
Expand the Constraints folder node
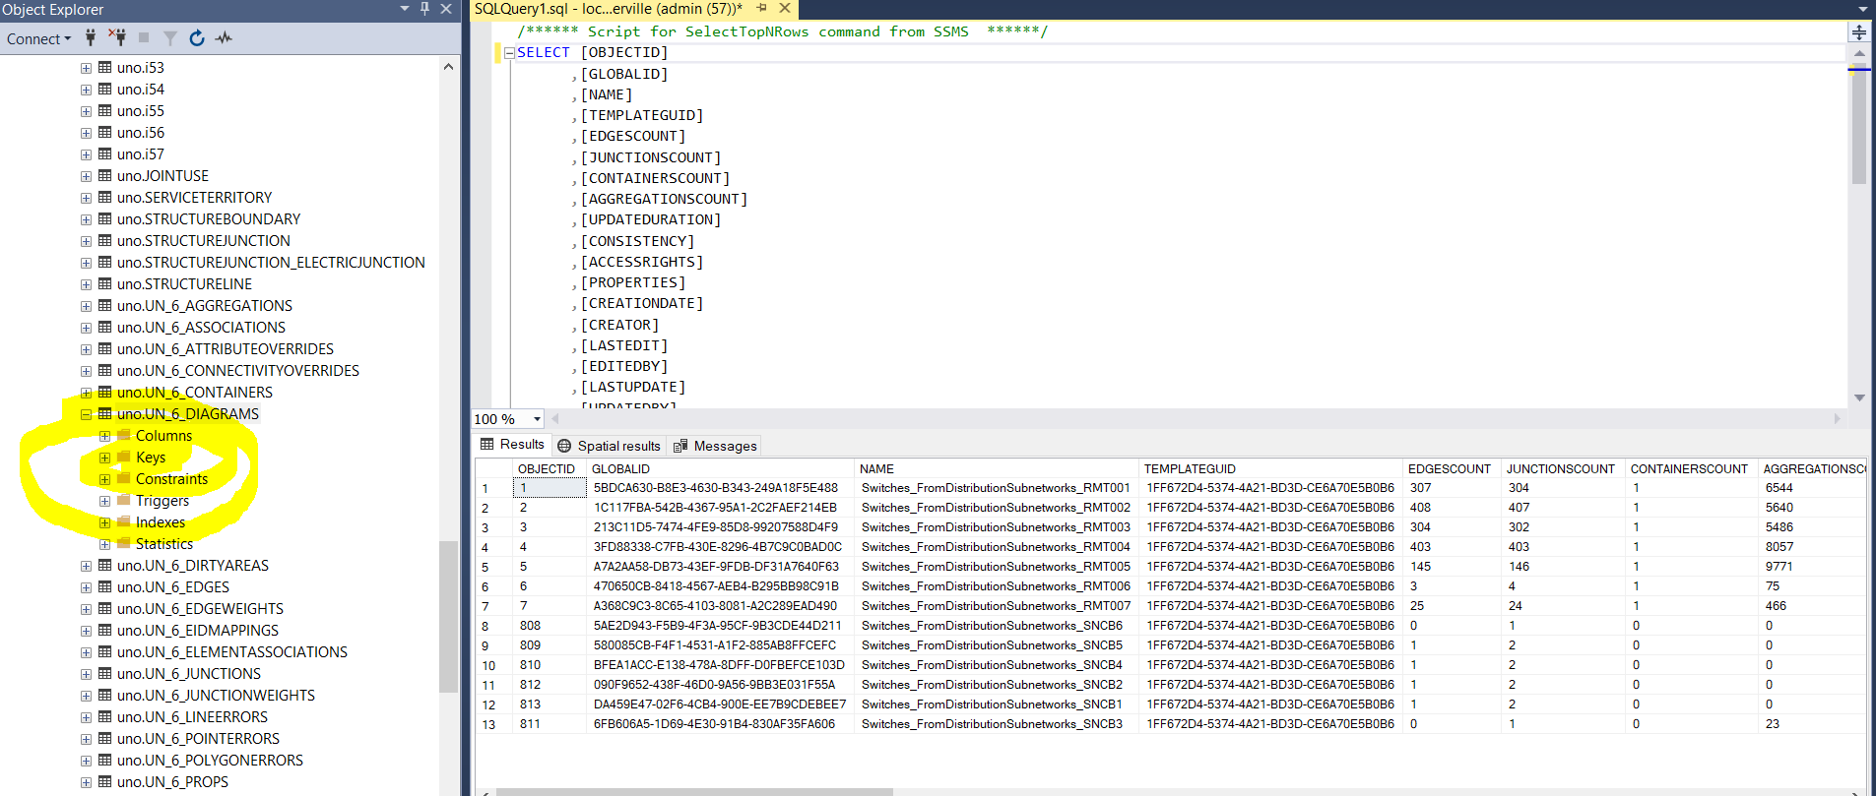(x=104, y=479)
